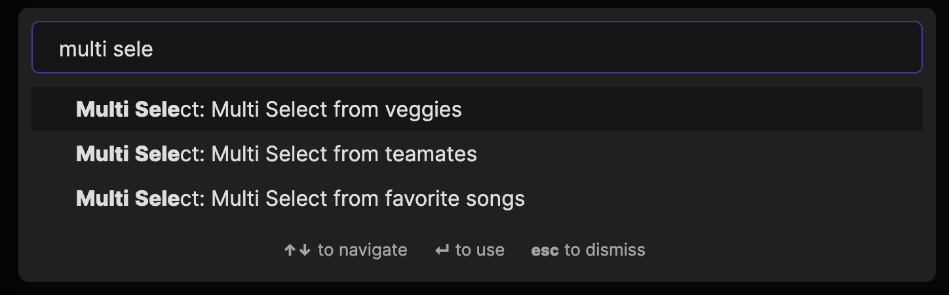Click the return key icon beside 'to use'

coord(442,250)
